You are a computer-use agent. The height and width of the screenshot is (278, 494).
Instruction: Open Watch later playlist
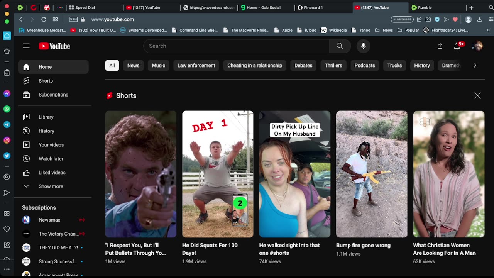click(x=53, y=159)
